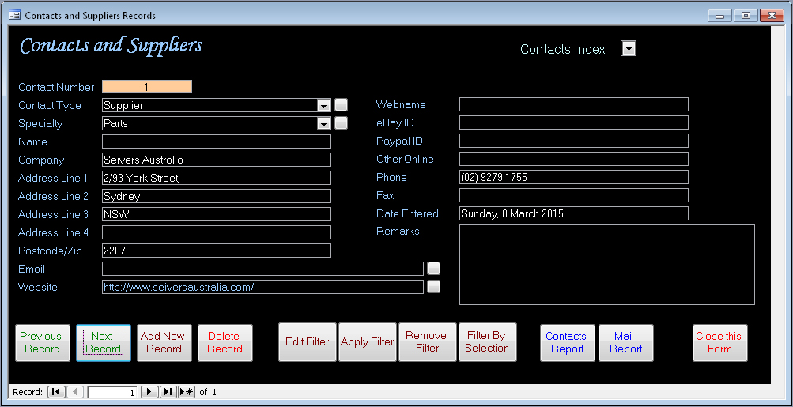Click into the empty Name field
This screenshot has height=407, width=793.
click(217, 141)
